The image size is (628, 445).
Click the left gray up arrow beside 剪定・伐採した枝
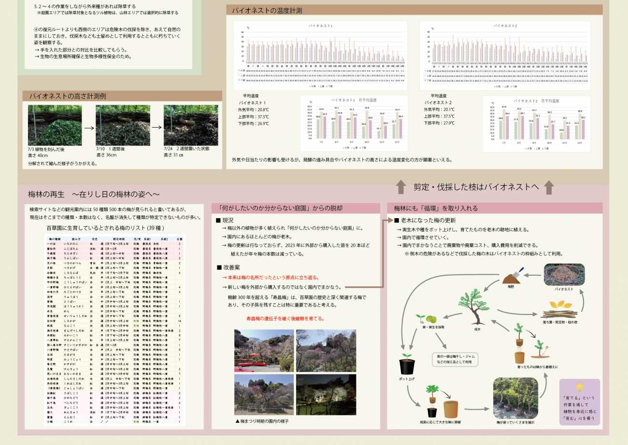click(x=401, y=187)
